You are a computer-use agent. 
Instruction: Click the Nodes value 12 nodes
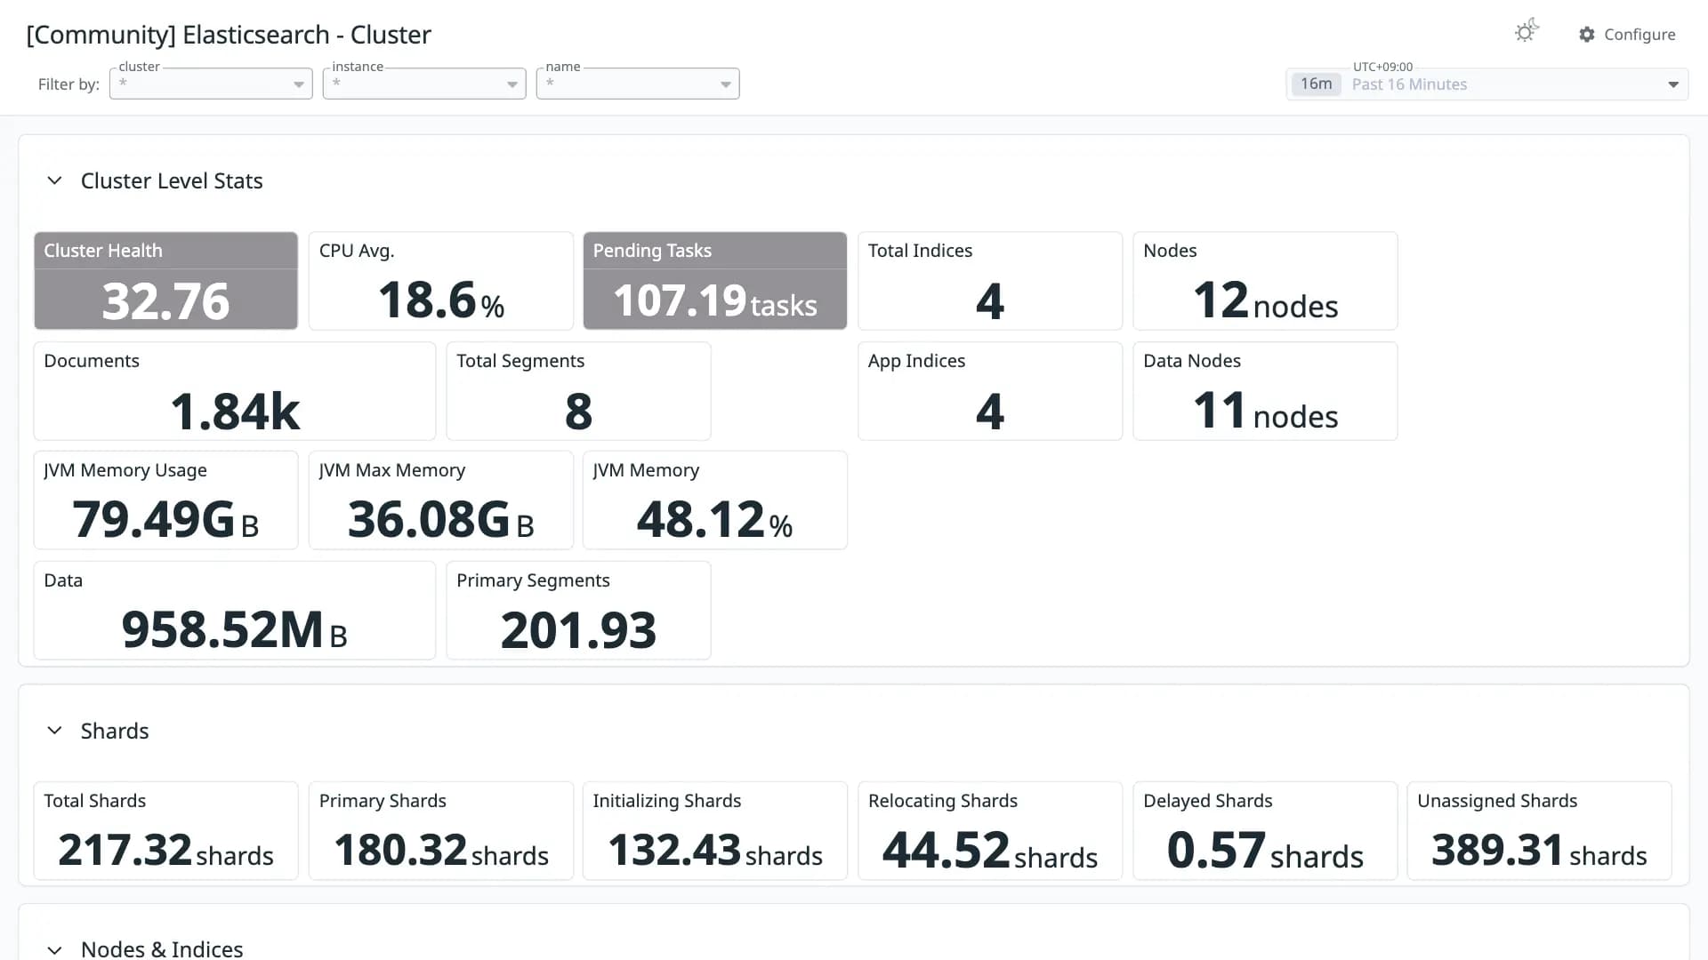pyautogui.click(x=1265, y=300)
